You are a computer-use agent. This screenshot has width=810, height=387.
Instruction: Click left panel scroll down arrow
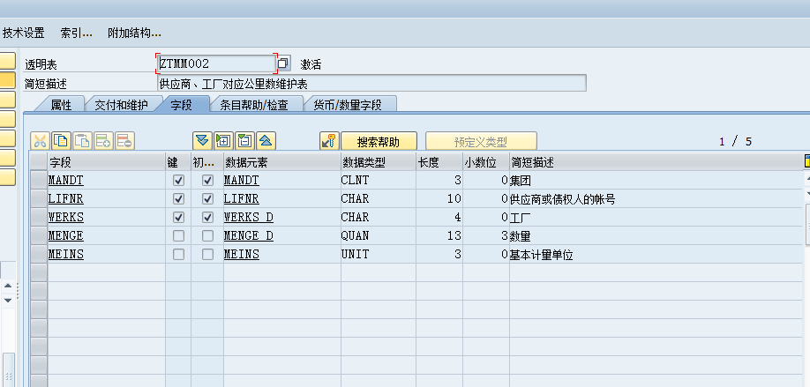(8, 299)
